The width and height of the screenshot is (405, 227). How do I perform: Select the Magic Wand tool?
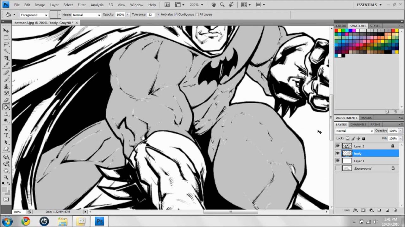[6, 51]
